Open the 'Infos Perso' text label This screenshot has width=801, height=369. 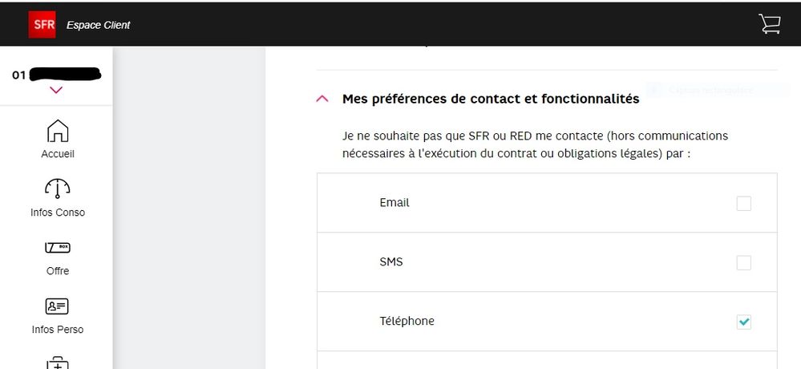[x=57, y=330]
